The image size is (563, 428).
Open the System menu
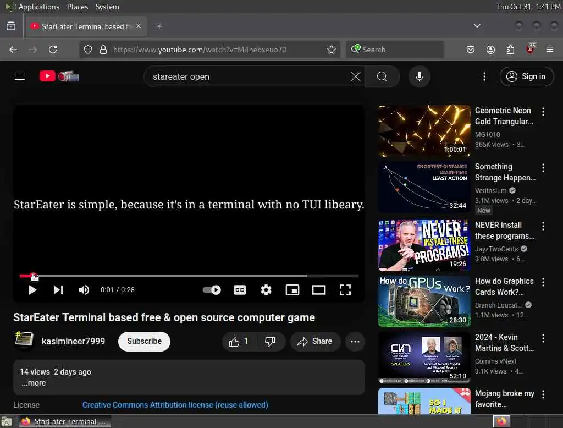(107, 7)
